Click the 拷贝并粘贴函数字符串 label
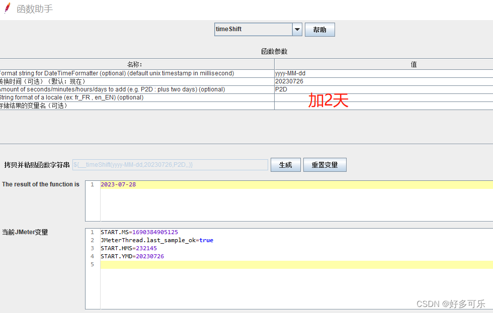493x313 pixels. pyautogui.click(x=37, y=165)
